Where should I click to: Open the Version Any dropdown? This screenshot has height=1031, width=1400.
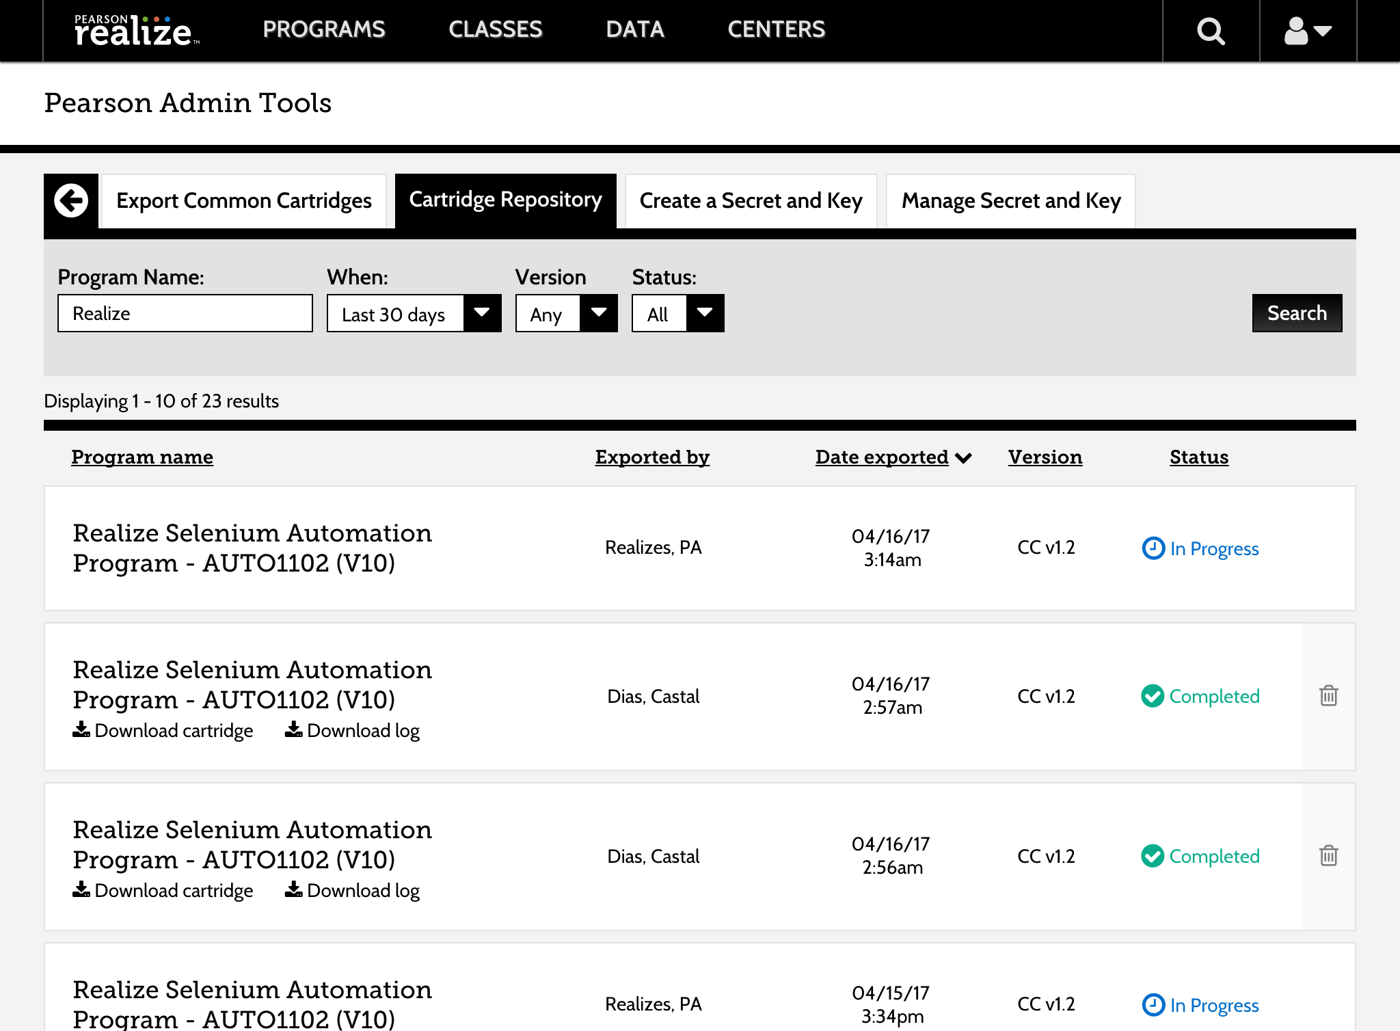[566, 314]
